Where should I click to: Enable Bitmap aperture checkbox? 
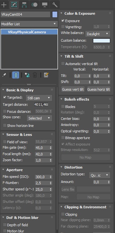[x=63, y=138]
